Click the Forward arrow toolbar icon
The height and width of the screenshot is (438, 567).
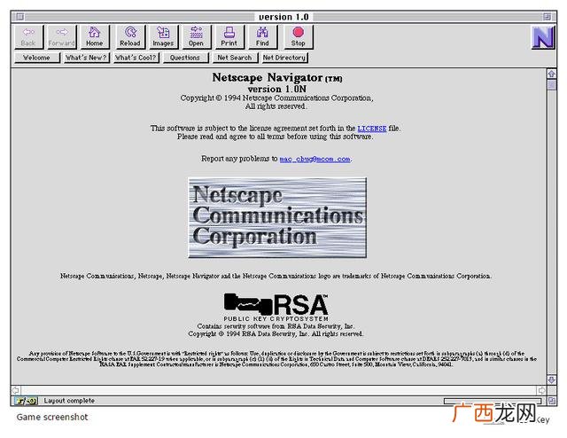click(62, 36)
